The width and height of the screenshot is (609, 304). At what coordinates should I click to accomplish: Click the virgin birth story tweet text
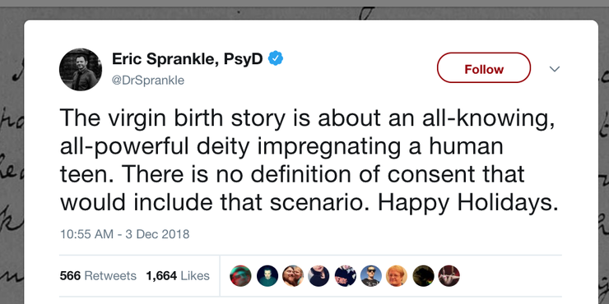click(309, 159)
